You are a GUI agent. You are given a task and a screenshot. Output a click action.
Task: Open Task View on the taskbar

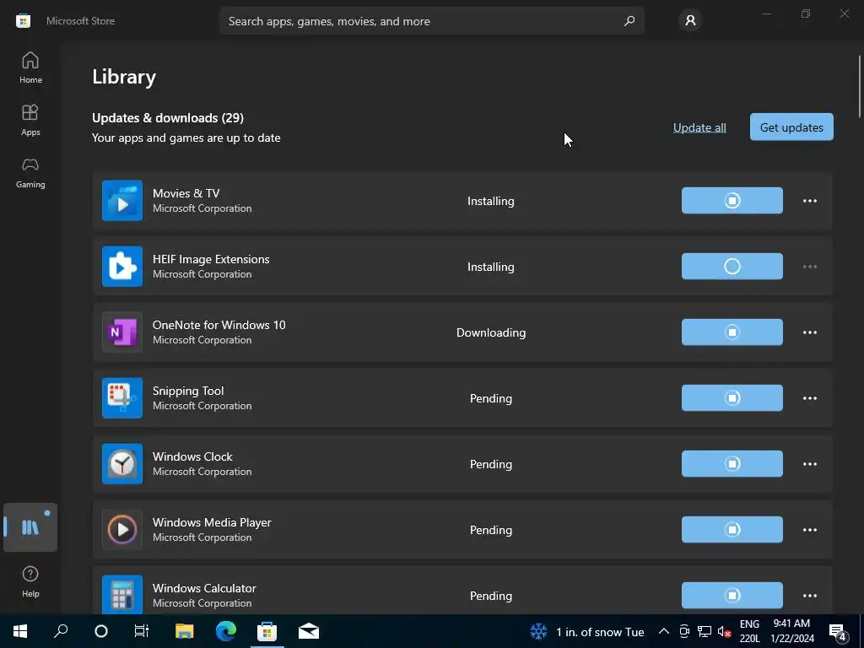[x=142, y=631]
